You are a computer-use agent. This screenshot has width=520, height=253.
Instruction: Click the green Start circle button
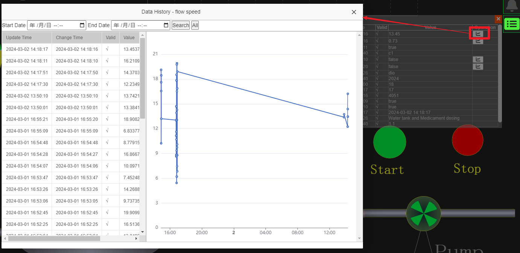(390, 142)
